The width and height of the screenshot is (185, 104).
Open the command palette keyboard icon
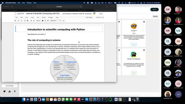click(63, 20)
